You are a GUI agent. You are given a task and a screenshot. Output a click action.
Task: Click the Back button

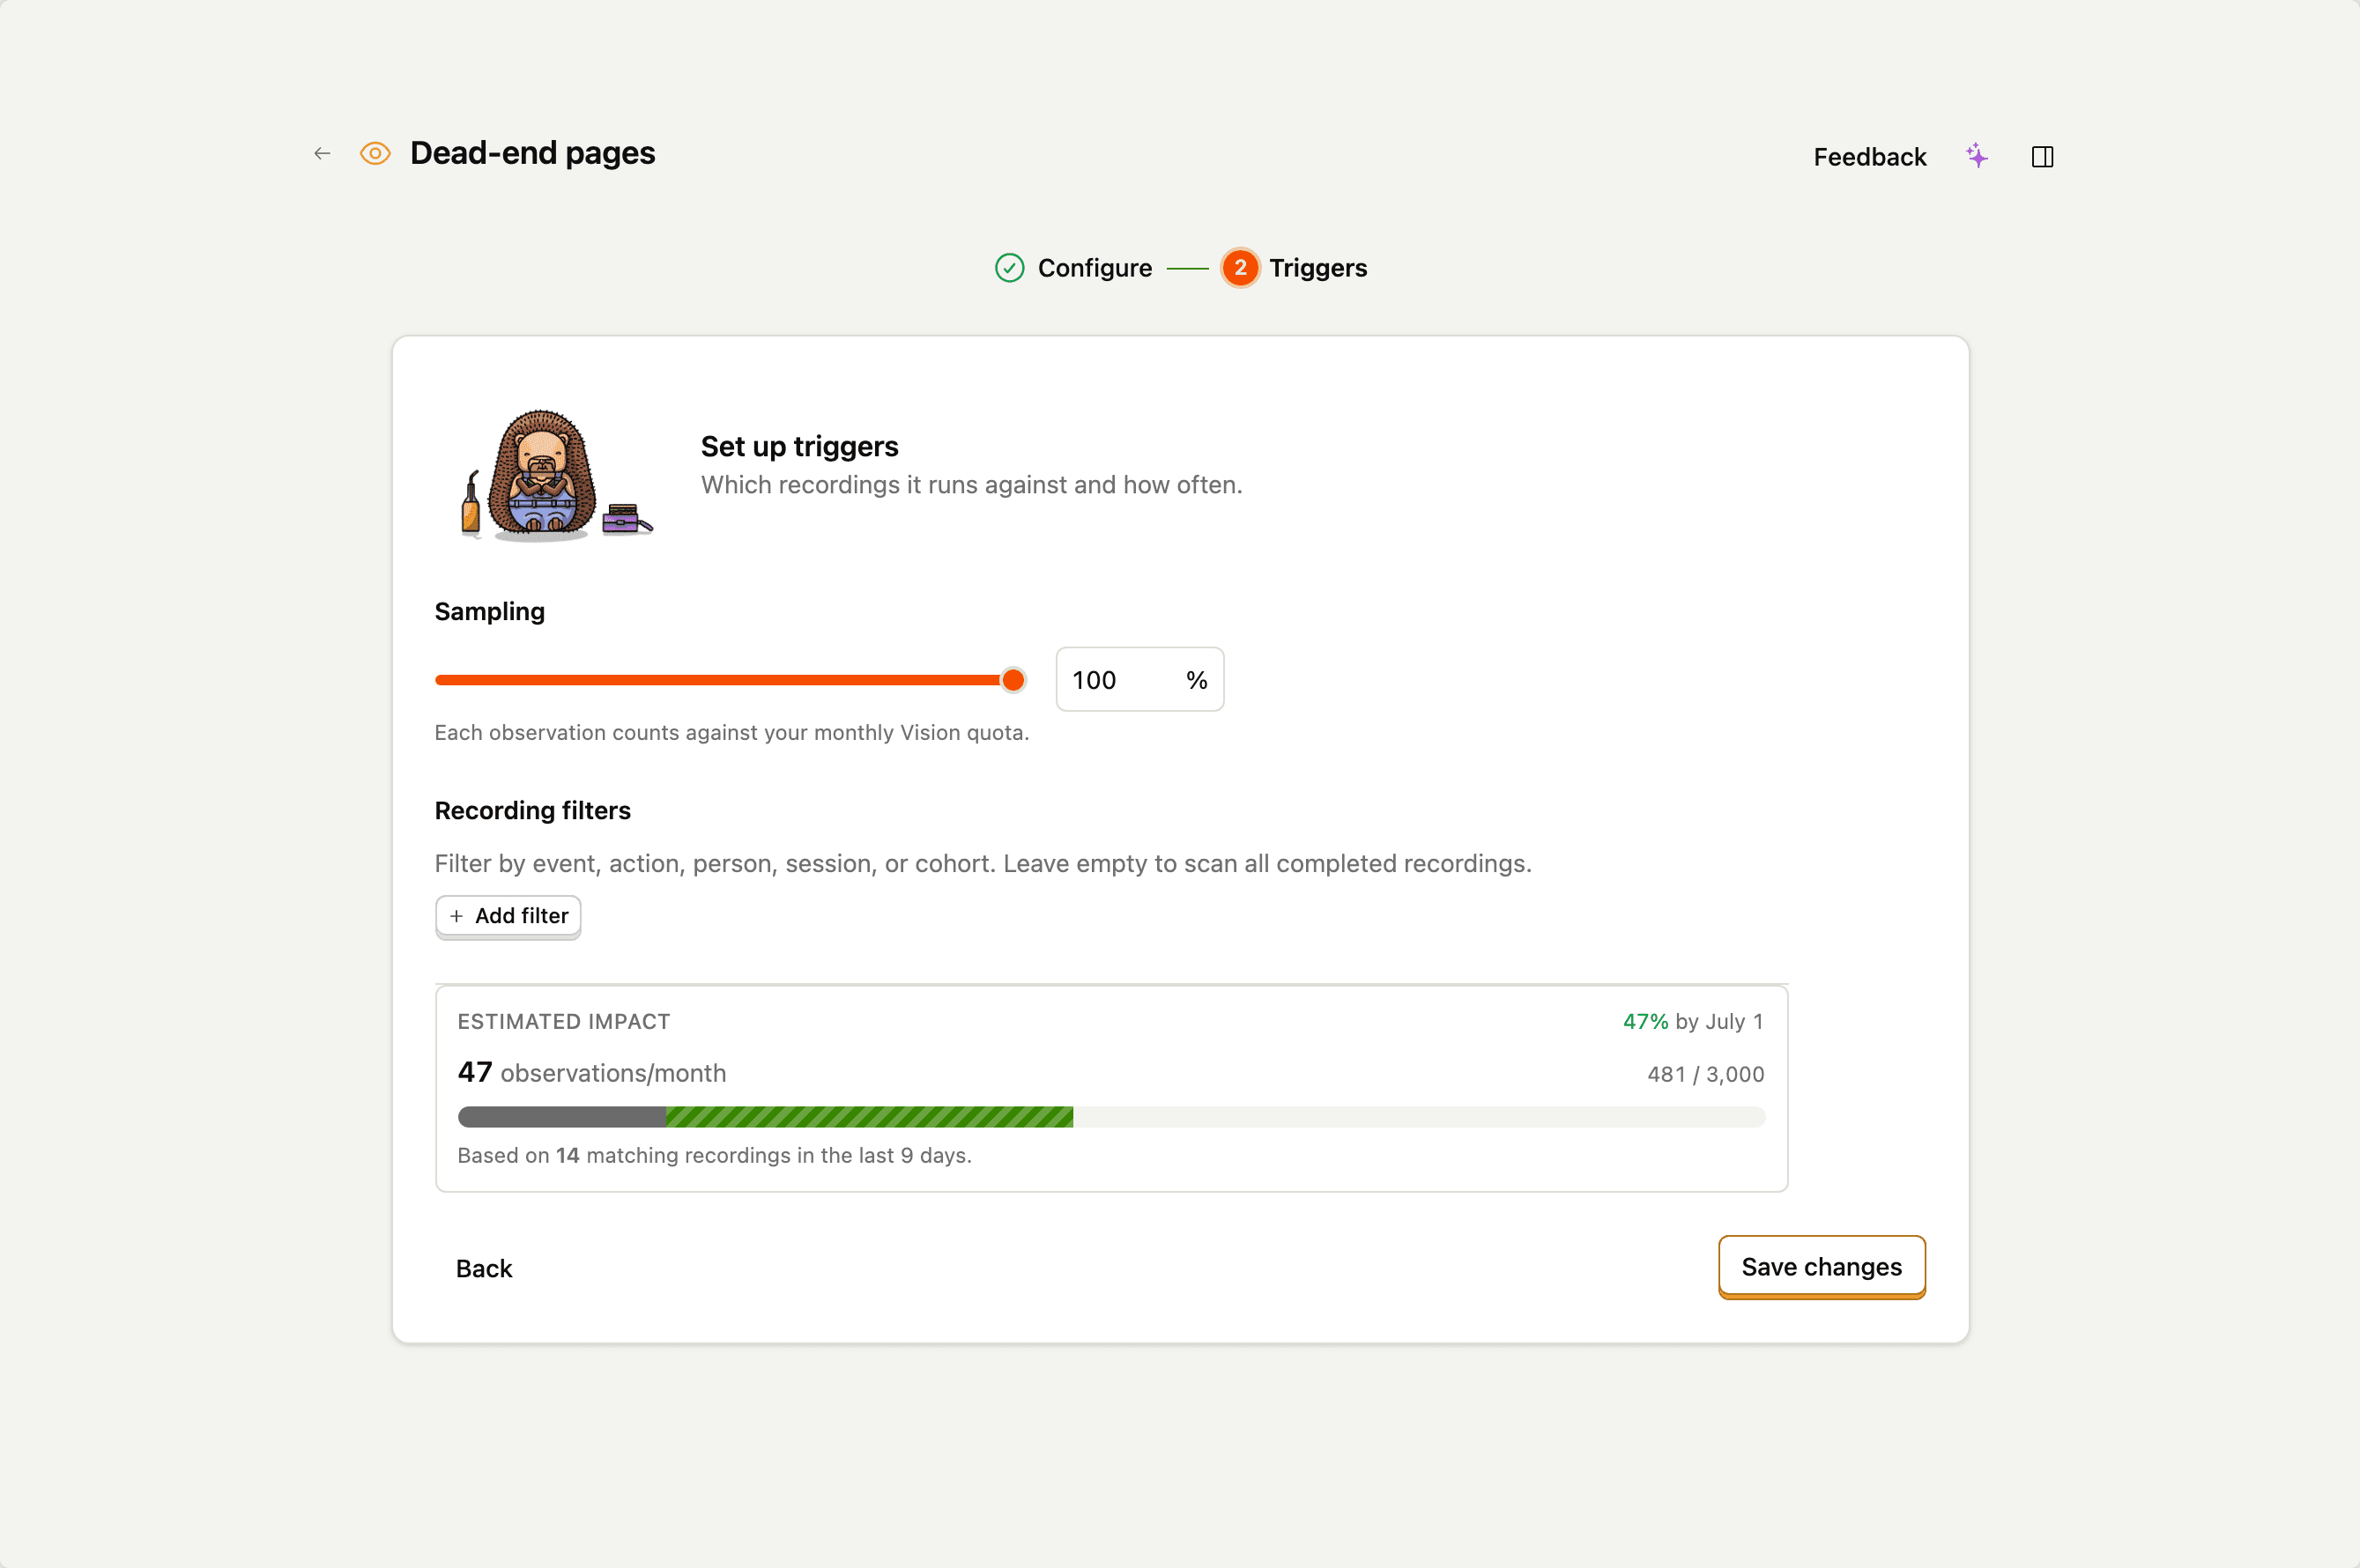coord(483,1268)
